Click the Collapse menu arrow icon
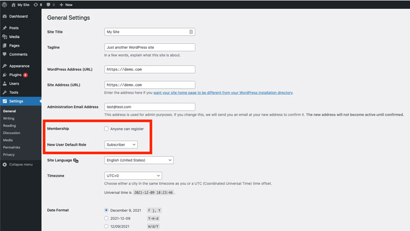This screenshot has width=410, height=231. (5, 164)
